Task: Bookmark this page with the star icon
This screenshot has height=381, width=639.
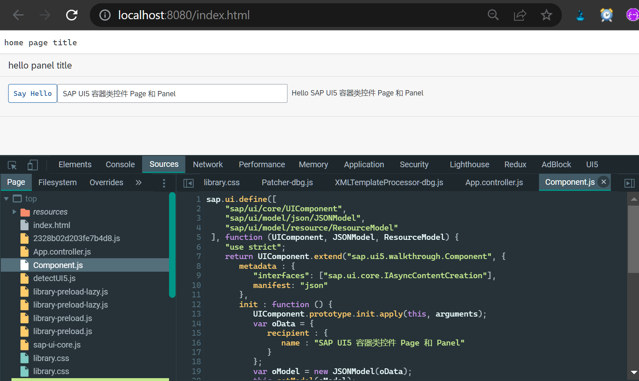Action: pos(546,15)
